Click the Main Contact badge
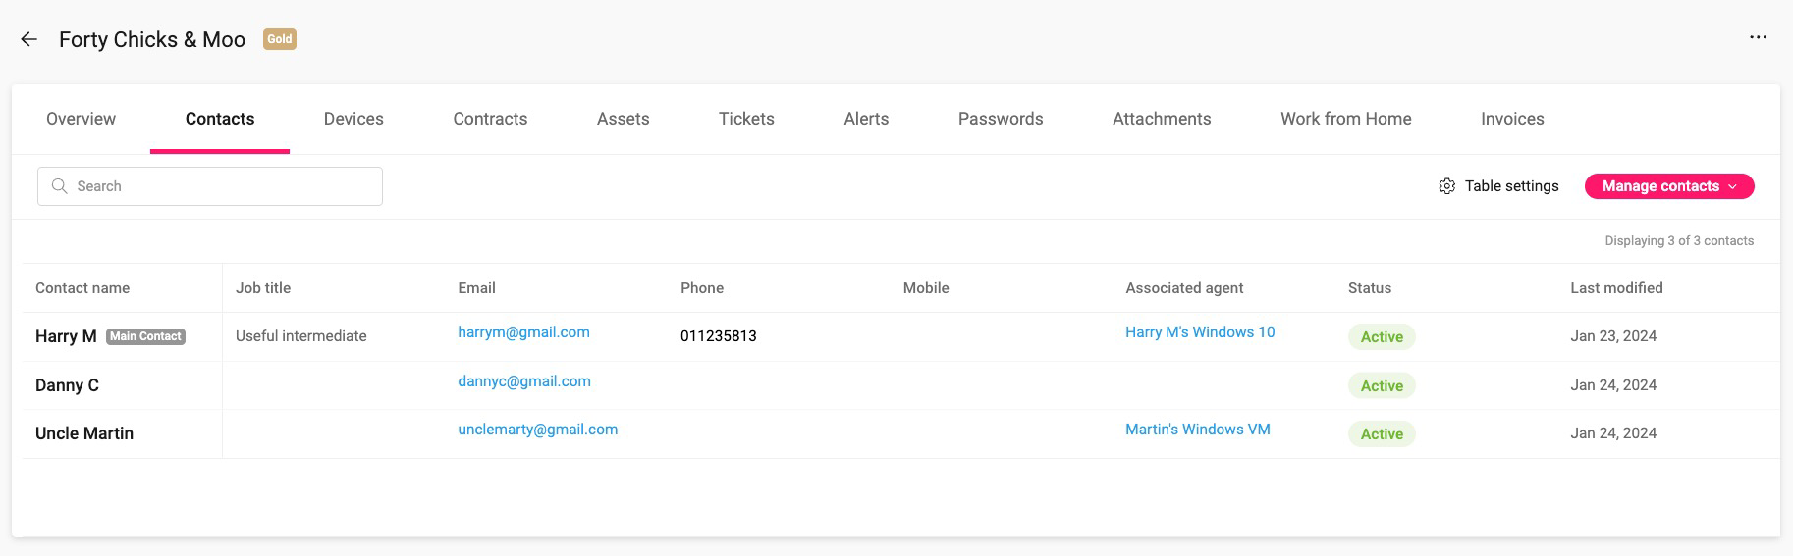This screenshot has height=556, width=1793. 145,336
